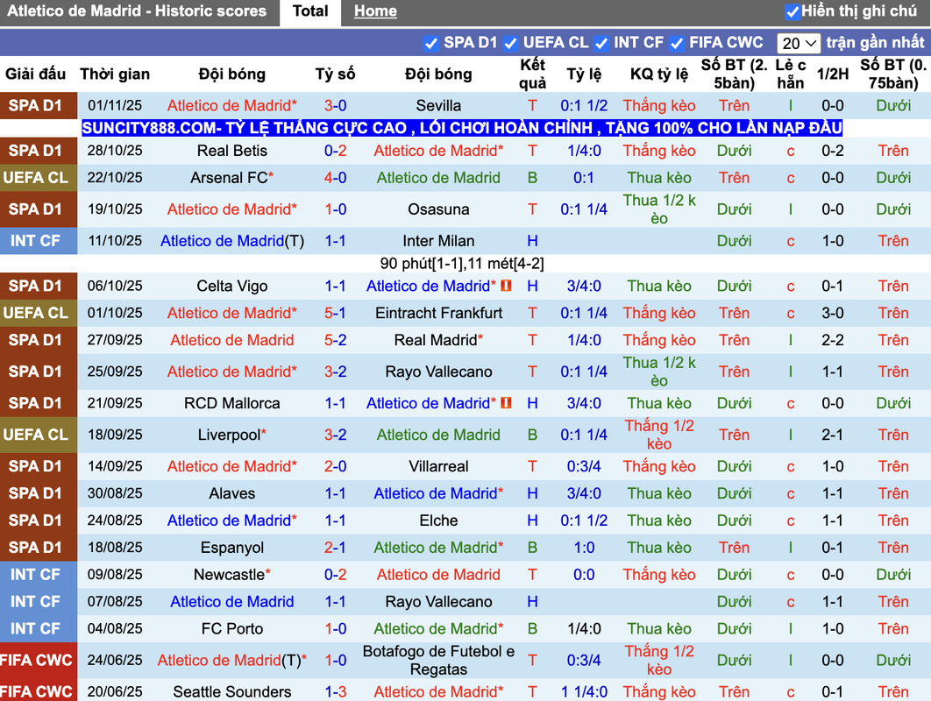Click the SPA D1 league badge dated 01/11/25
931x701 pixels.
(x=39, y=106)
